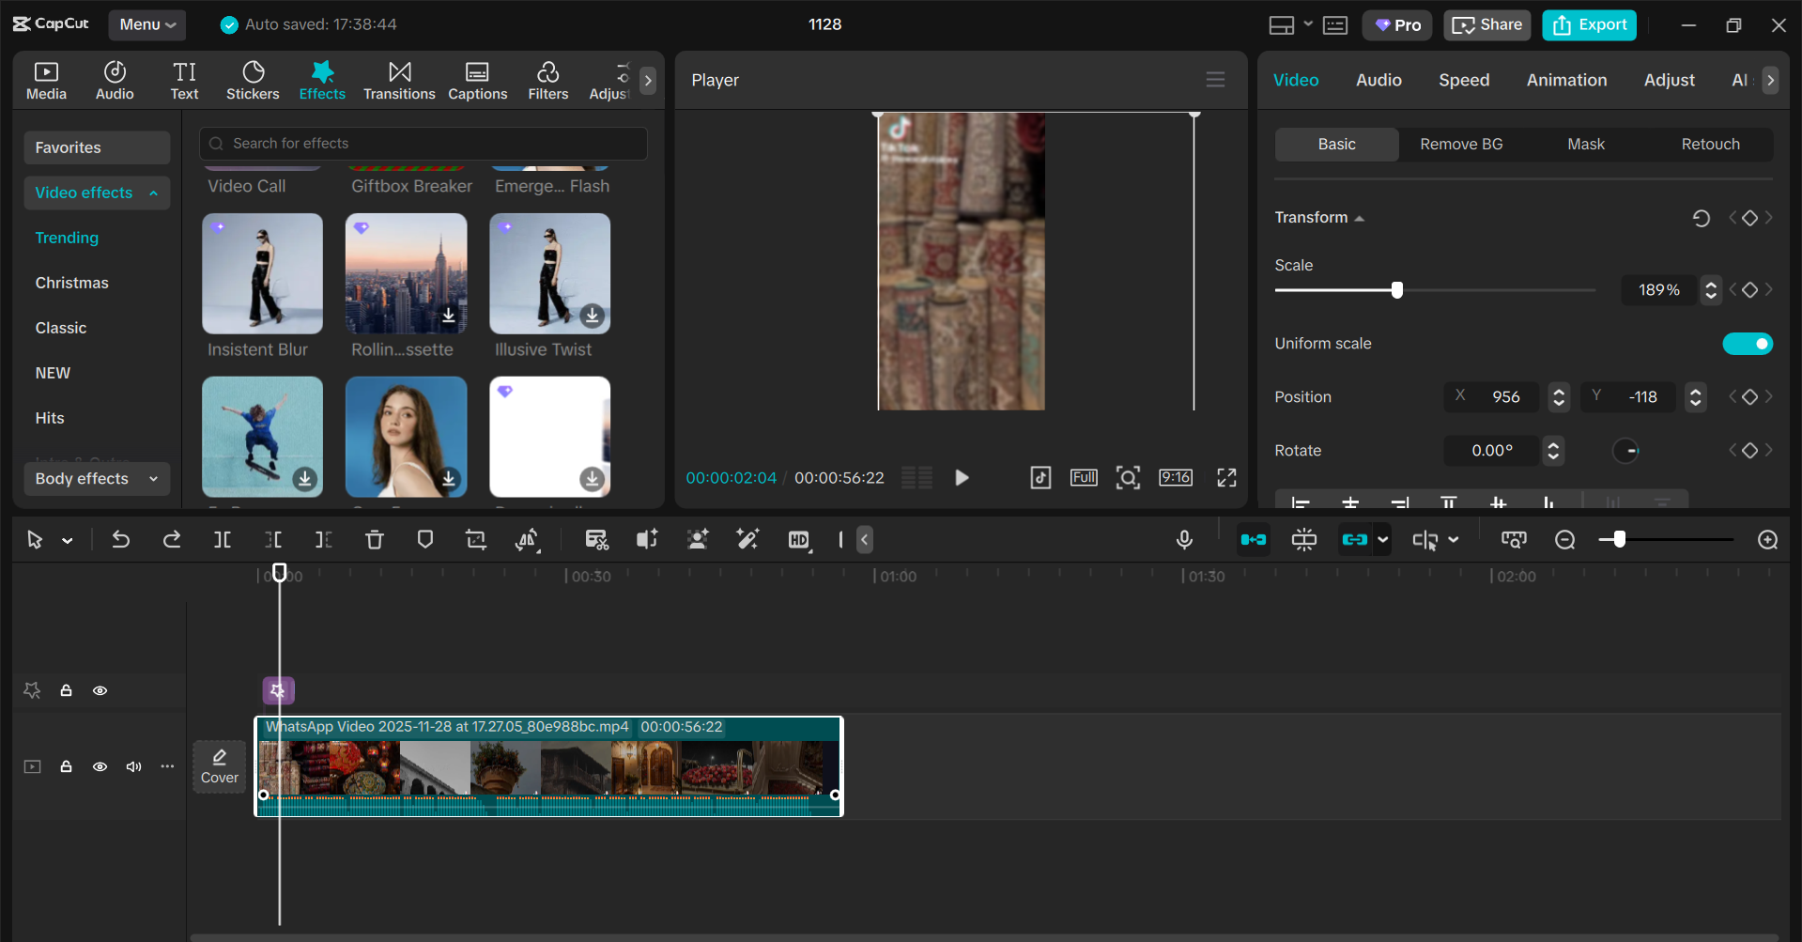Select the Transitions panel
1802x942 pixels.
[398, 80]
